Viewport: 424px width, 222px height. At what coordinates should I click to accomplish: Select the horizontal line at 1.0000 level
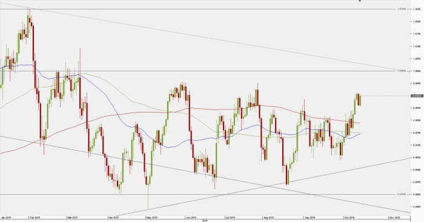tap(197, 71)
